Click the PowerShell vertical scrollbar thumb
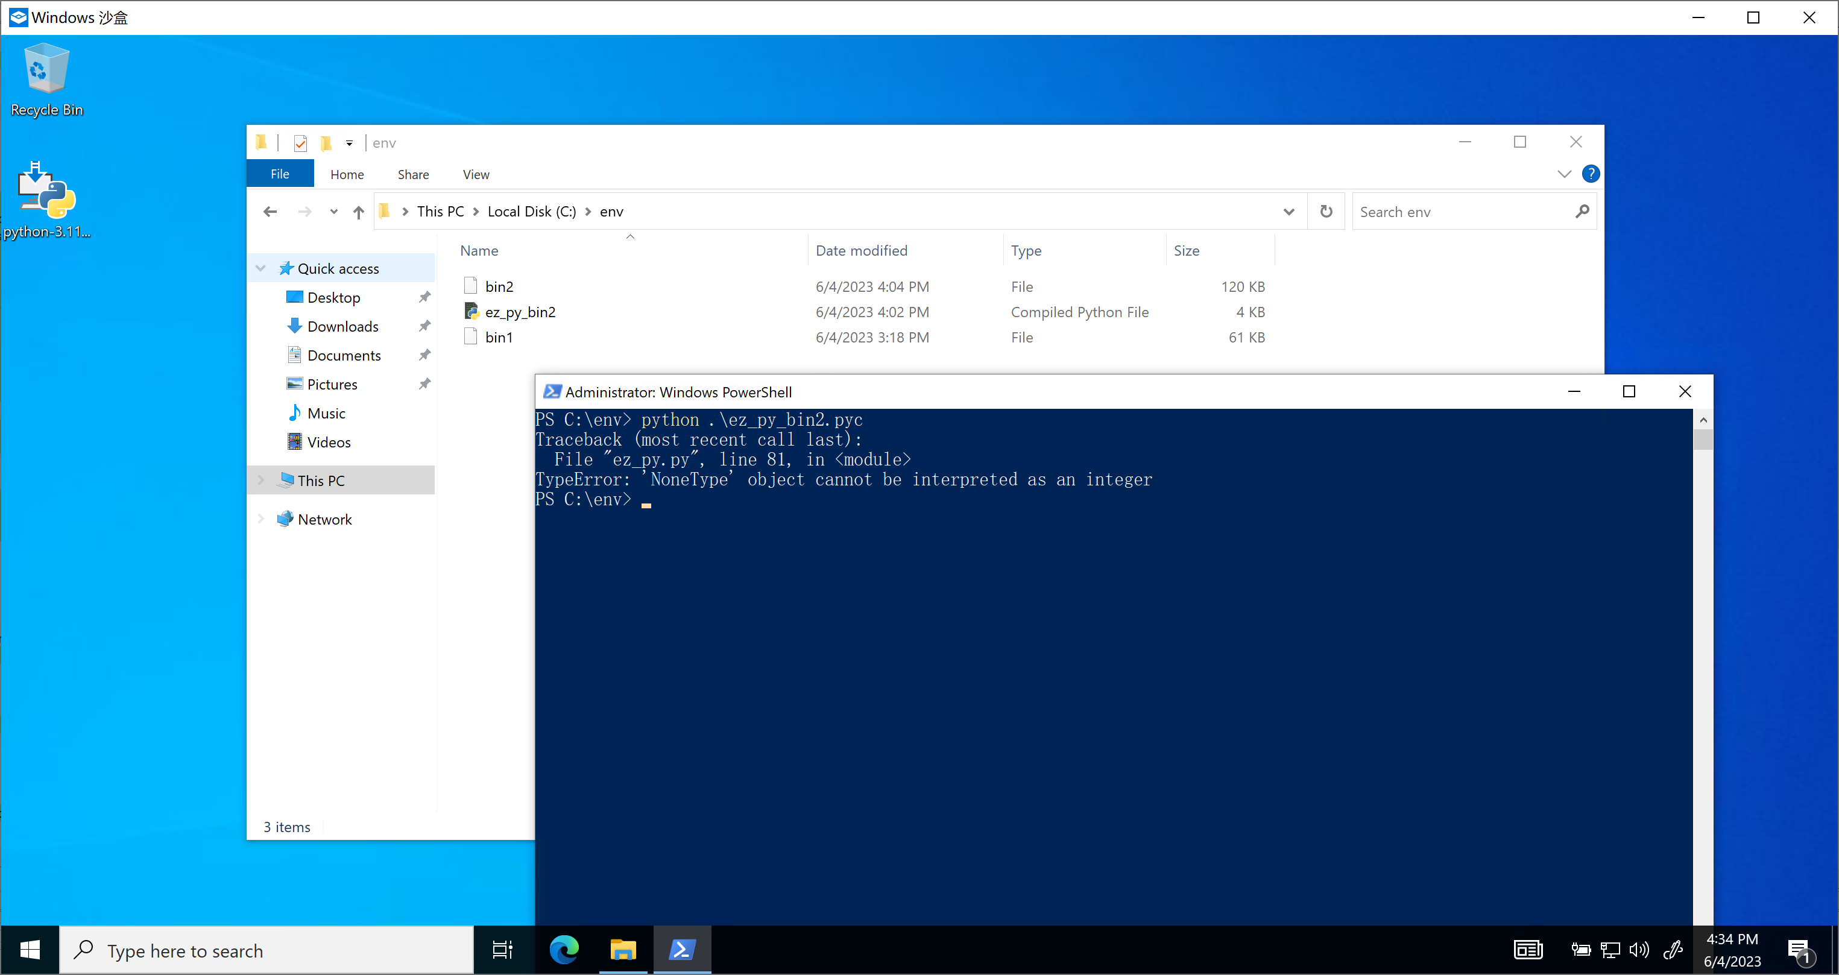Image resolution: width=1839 pixels, height=975 pixels. click(1703, 440)
